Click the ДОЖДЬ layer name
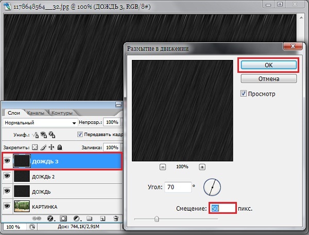Viewport: 309px width, 235px height. tap(41, 192)
